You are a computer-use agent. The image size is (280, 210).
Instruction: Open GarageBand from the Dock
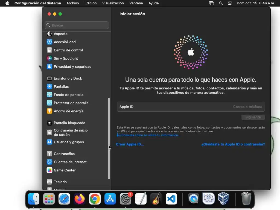156,199
